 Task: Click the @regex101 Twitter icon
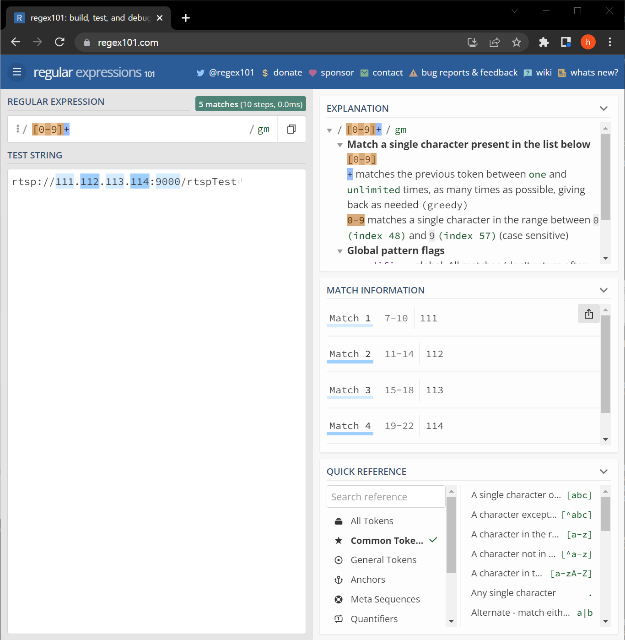tap(200, 72)
